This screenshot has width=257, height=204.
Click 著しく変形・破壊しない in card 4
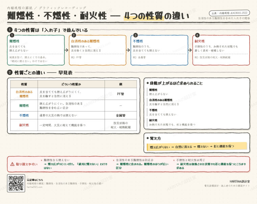pos(209,50)
